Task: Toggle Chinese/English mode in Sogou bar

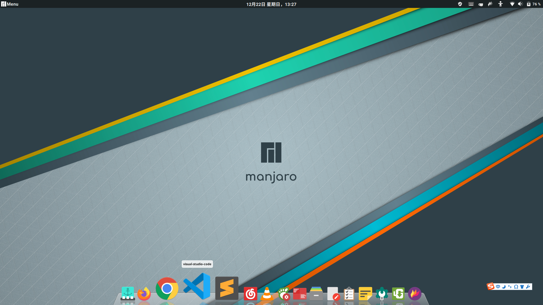Action: [x=498, y=287]
